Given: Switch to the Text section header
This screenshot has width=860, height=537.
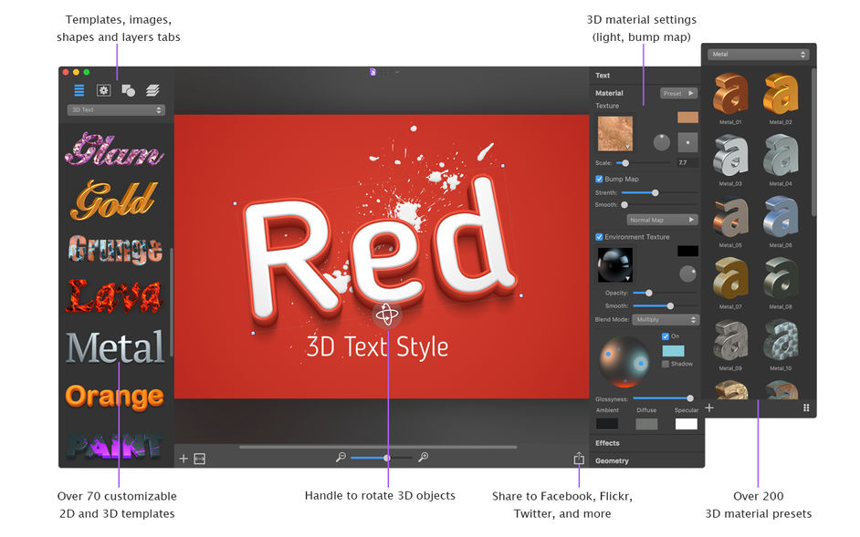Looking at the screenshot, I should (603, 75).
